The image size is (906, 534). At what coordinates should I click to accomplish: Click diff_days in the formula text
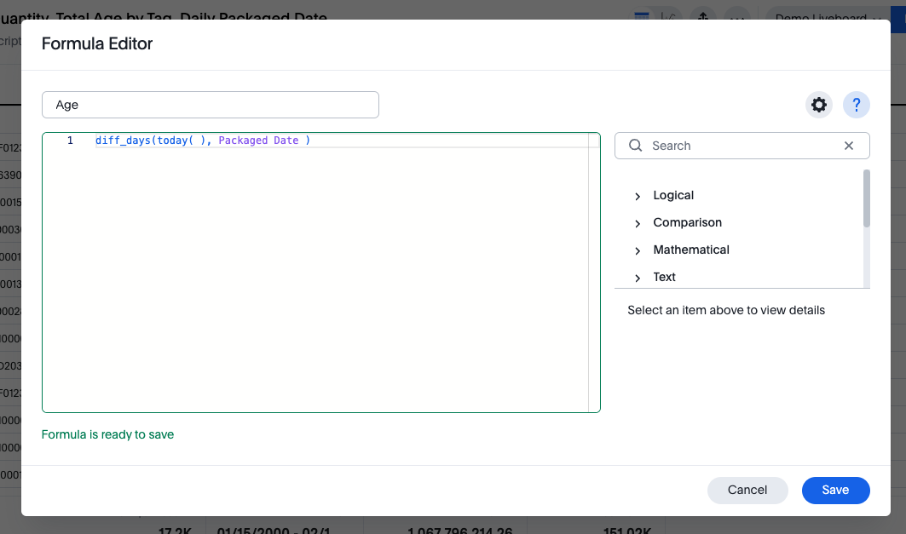coord(123,141)
